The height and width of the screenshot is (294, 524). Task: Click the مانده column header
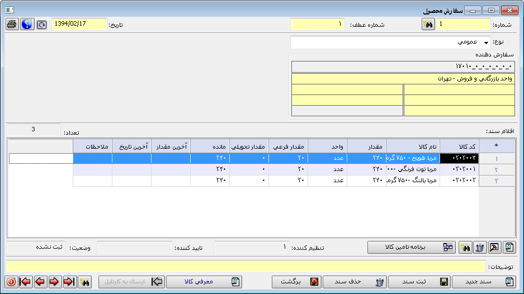coord(210,146)
